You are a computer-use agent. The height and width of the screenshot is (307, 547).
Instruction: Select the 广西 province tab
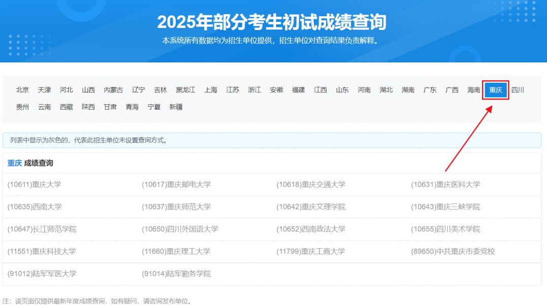pyautogui.click(x=452, y=90)
